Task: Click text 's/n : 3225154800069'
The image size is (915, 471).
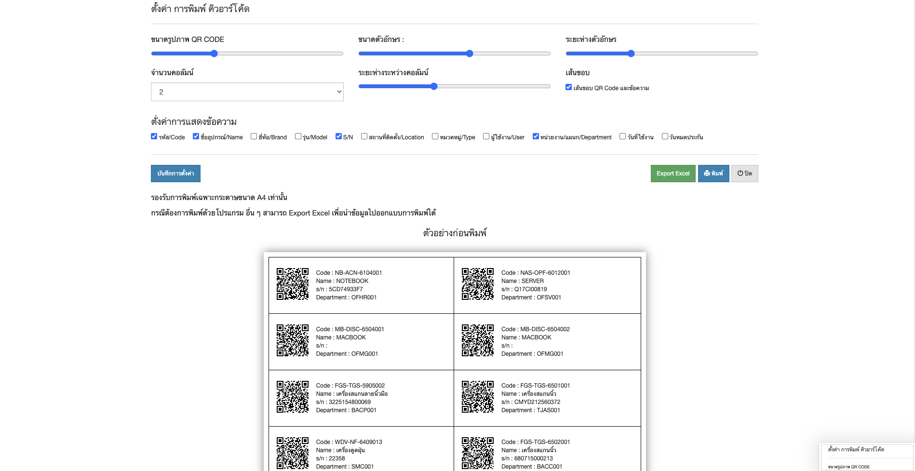Action: (343, 402)
